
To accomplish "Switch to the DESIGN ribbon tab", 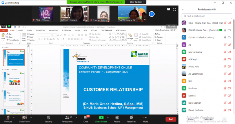I will tap(29, 30).
